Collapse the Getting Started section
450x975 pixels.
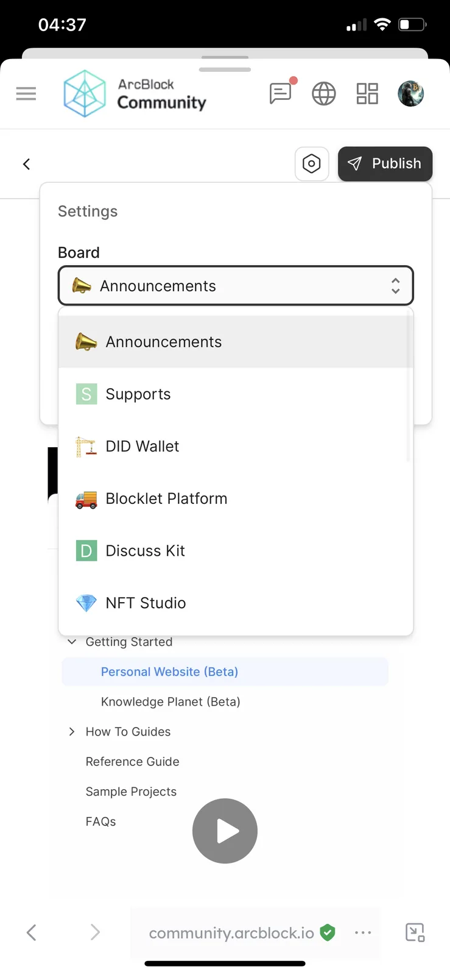click(72, 642)
